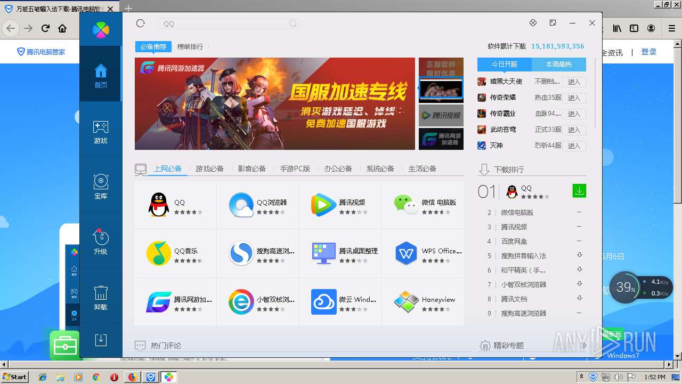Open the 微云 Windows app tile

(x=340, y=302)
